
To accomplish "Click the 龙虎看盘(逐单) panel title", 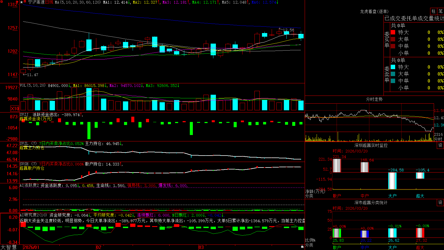I will coord(374,11).
